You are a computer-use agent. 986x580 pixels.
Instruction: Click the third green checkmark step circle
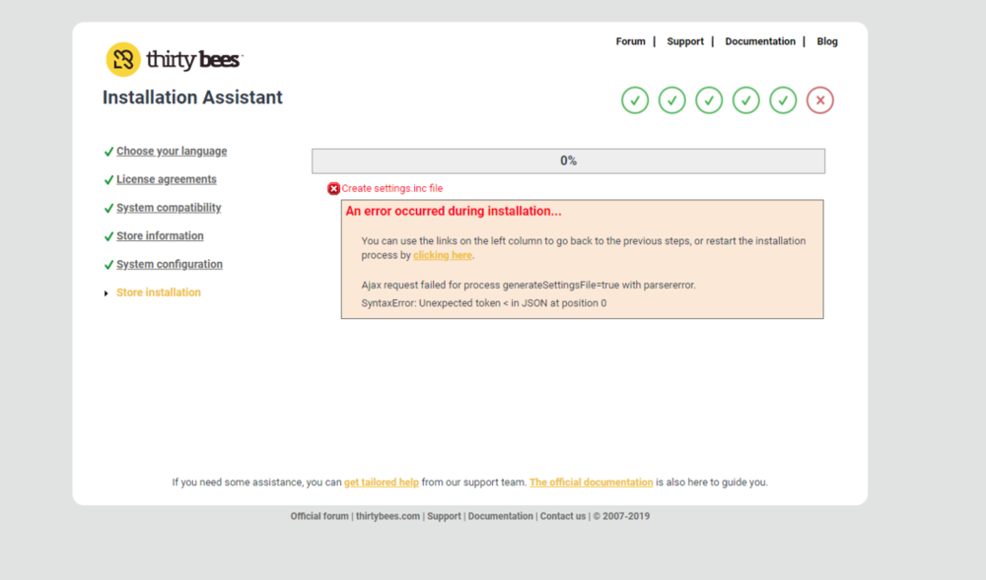click(709, 100)
